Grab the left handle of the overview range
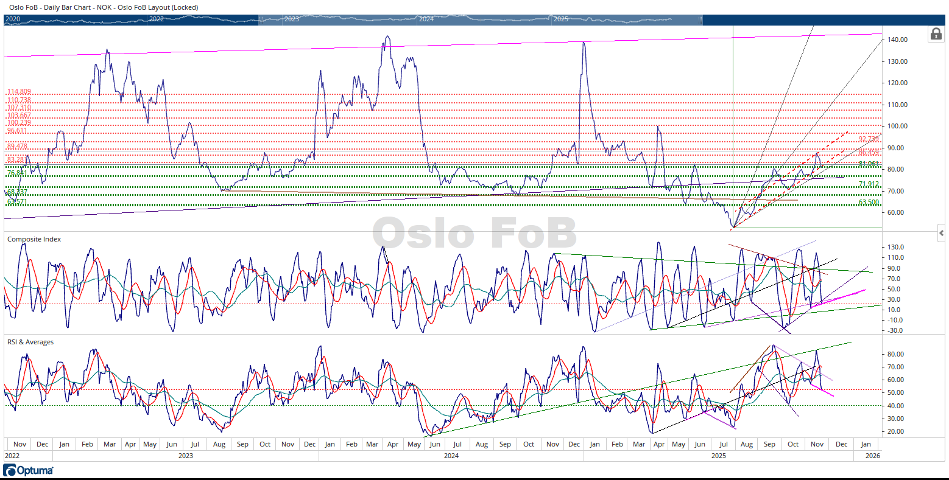The image size is (949, 480). [261, 19]
